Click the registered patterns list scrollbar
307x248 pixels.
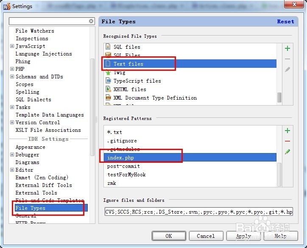click(x=279, y=174)
